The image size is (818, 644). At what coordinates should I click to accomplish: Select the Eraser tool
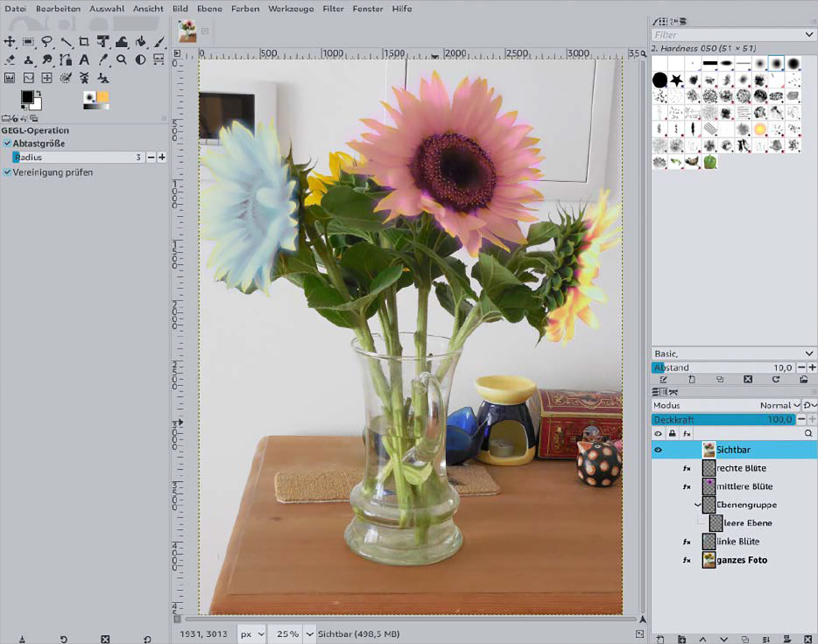[9, 61]
